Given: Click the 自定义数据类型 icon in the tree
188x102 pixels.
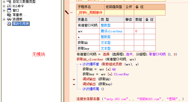Looking at the screenshot, I should pyautogui.click(x=9, y=2).
